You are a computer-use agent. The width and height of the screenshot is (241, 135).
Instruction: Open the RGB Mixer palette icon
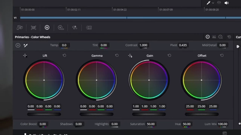coord(75,27)
